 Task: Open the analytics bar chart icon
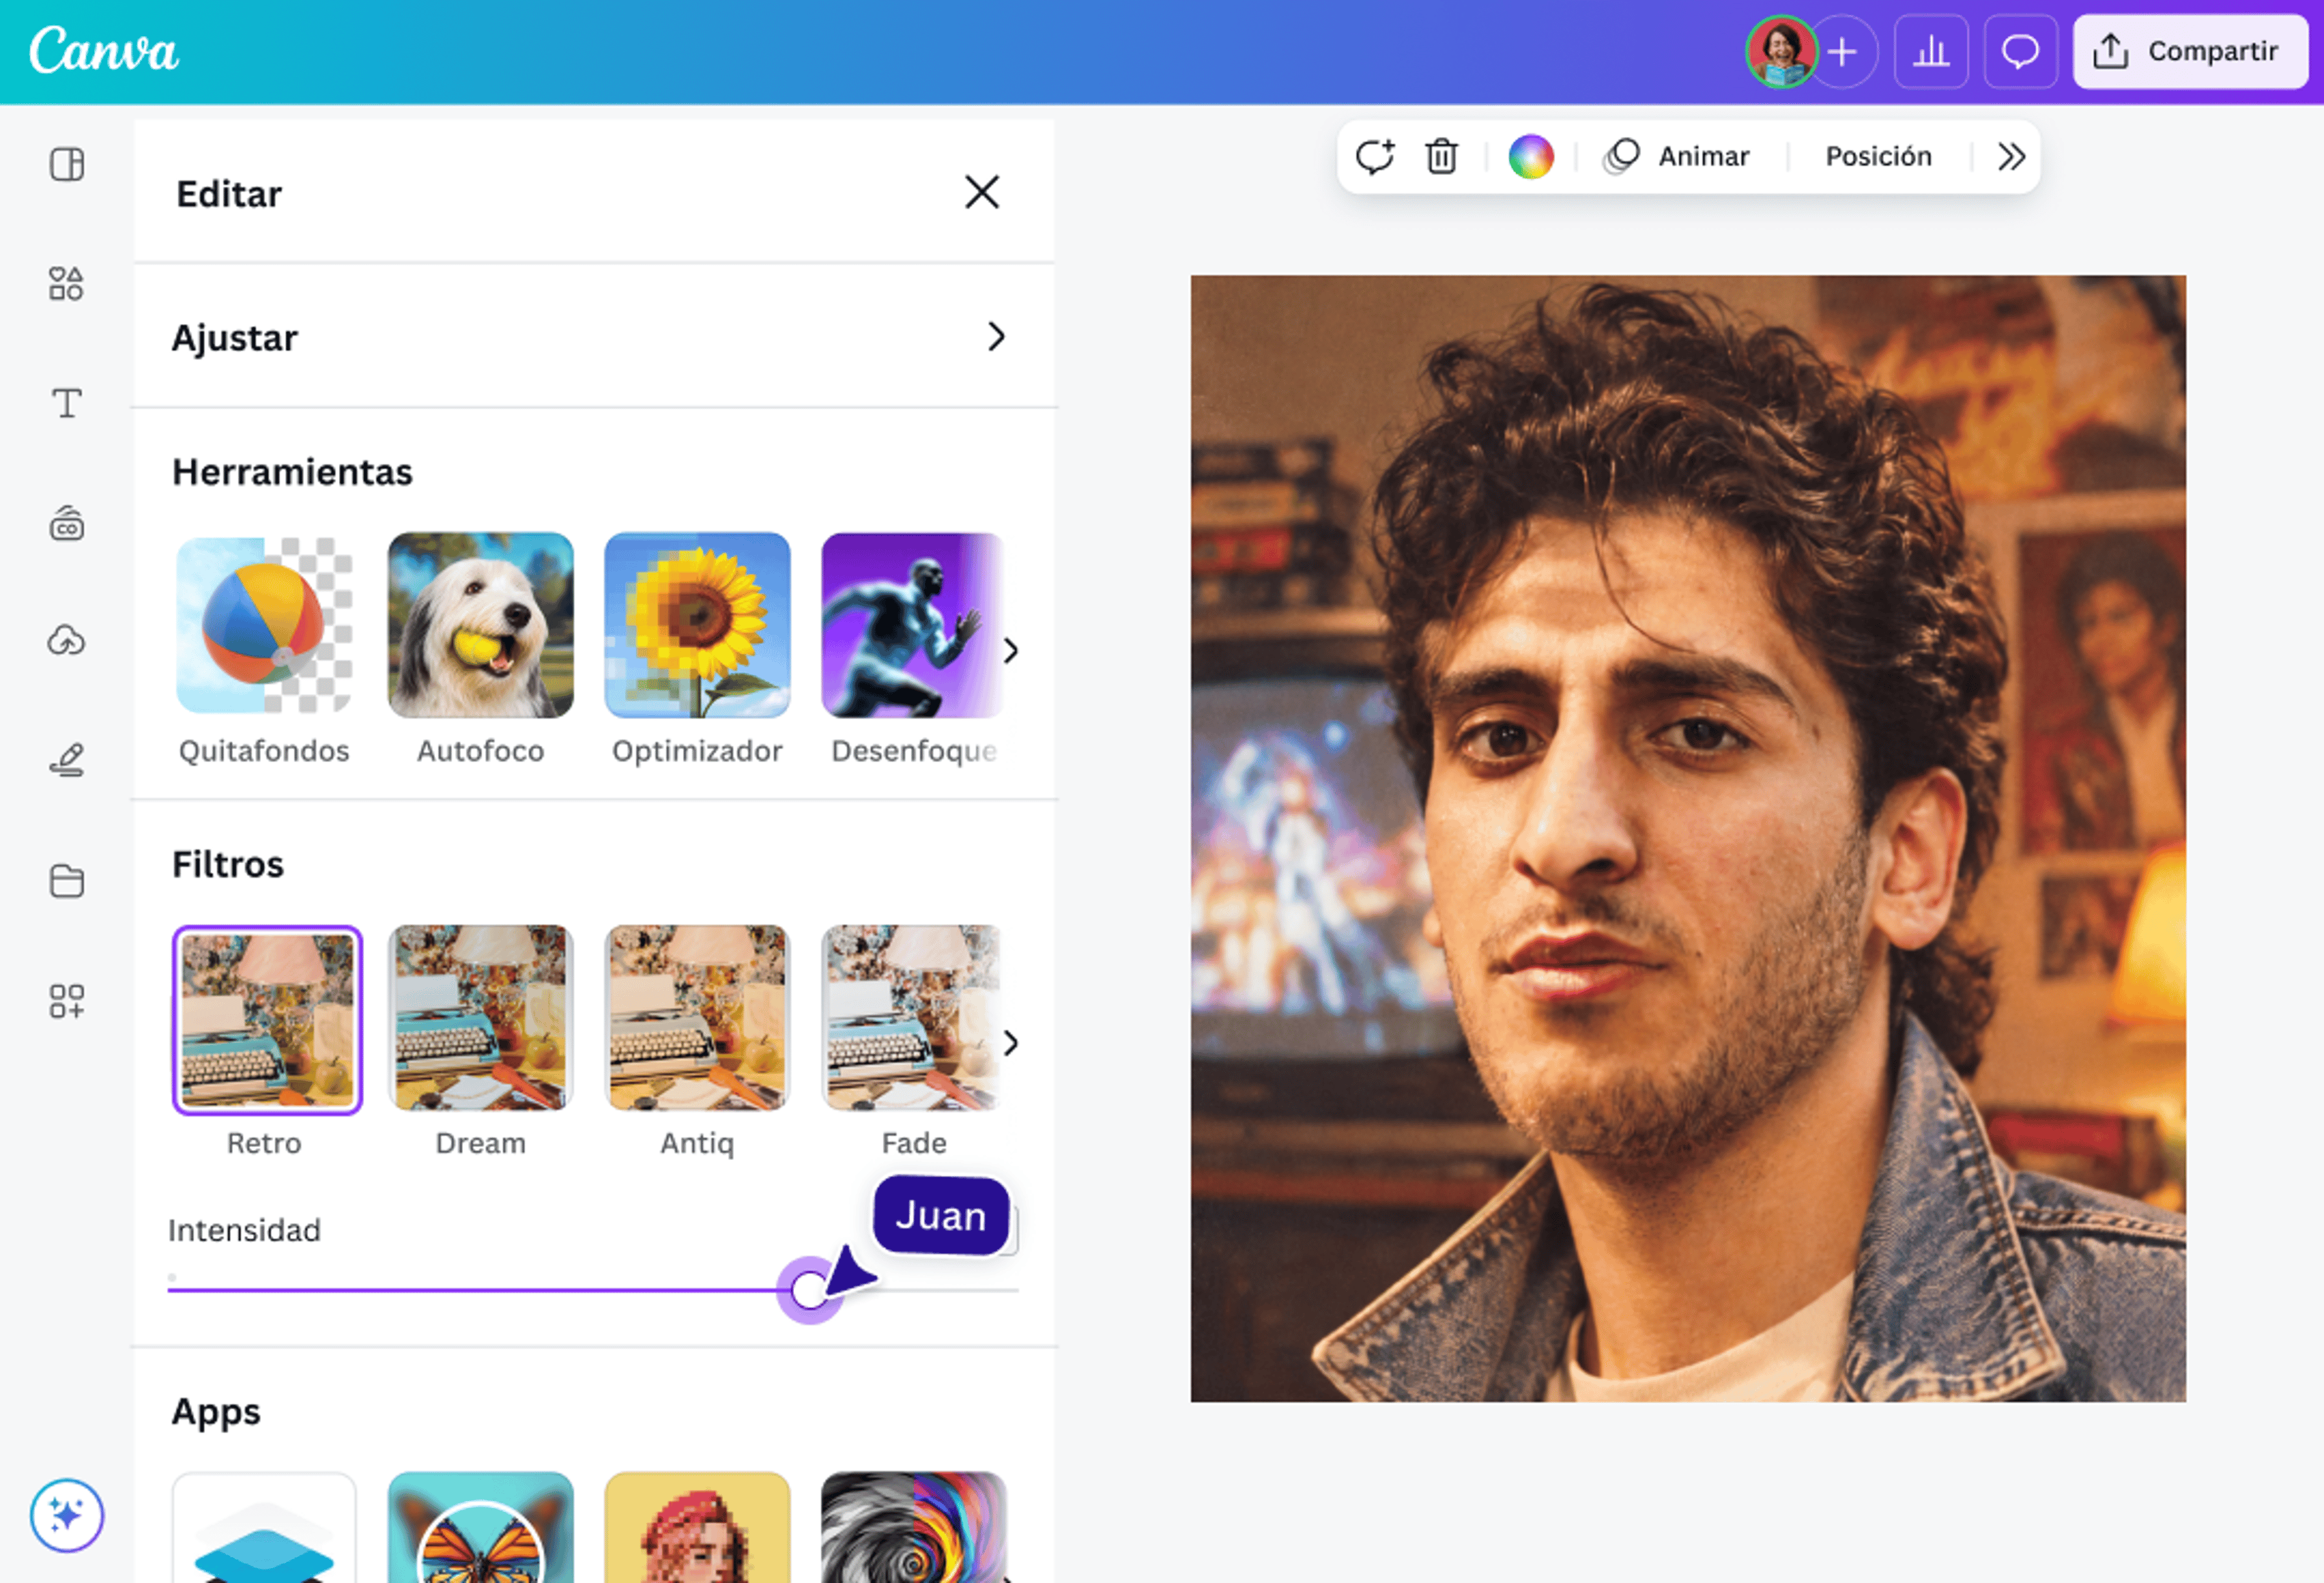point(1931,51)
